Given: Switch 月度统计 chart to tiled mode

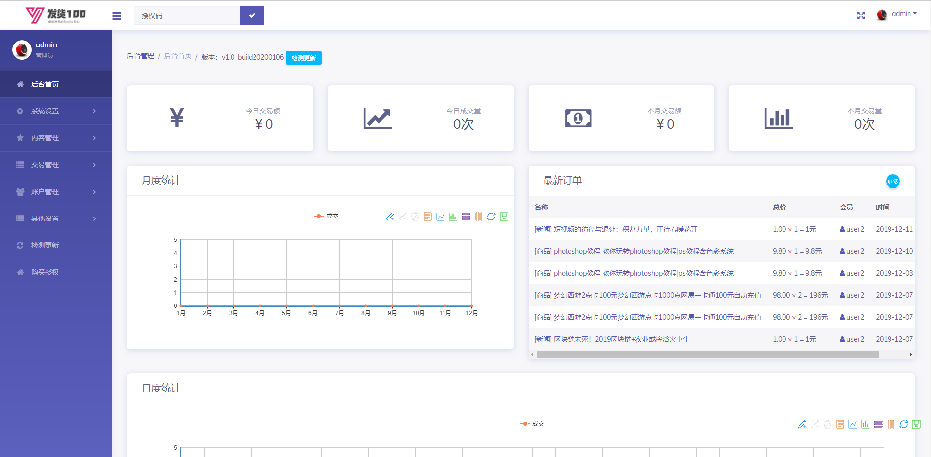Looking at the screenshot, I should (479, 217).
